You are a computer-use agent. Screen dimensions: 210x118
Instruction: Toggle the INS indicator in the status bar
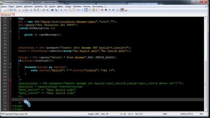click(201, 114)
